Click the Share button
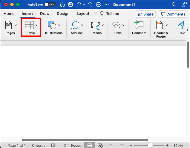Image resolution: width=190 pixels, height=148 pixels. click(146, 14)
